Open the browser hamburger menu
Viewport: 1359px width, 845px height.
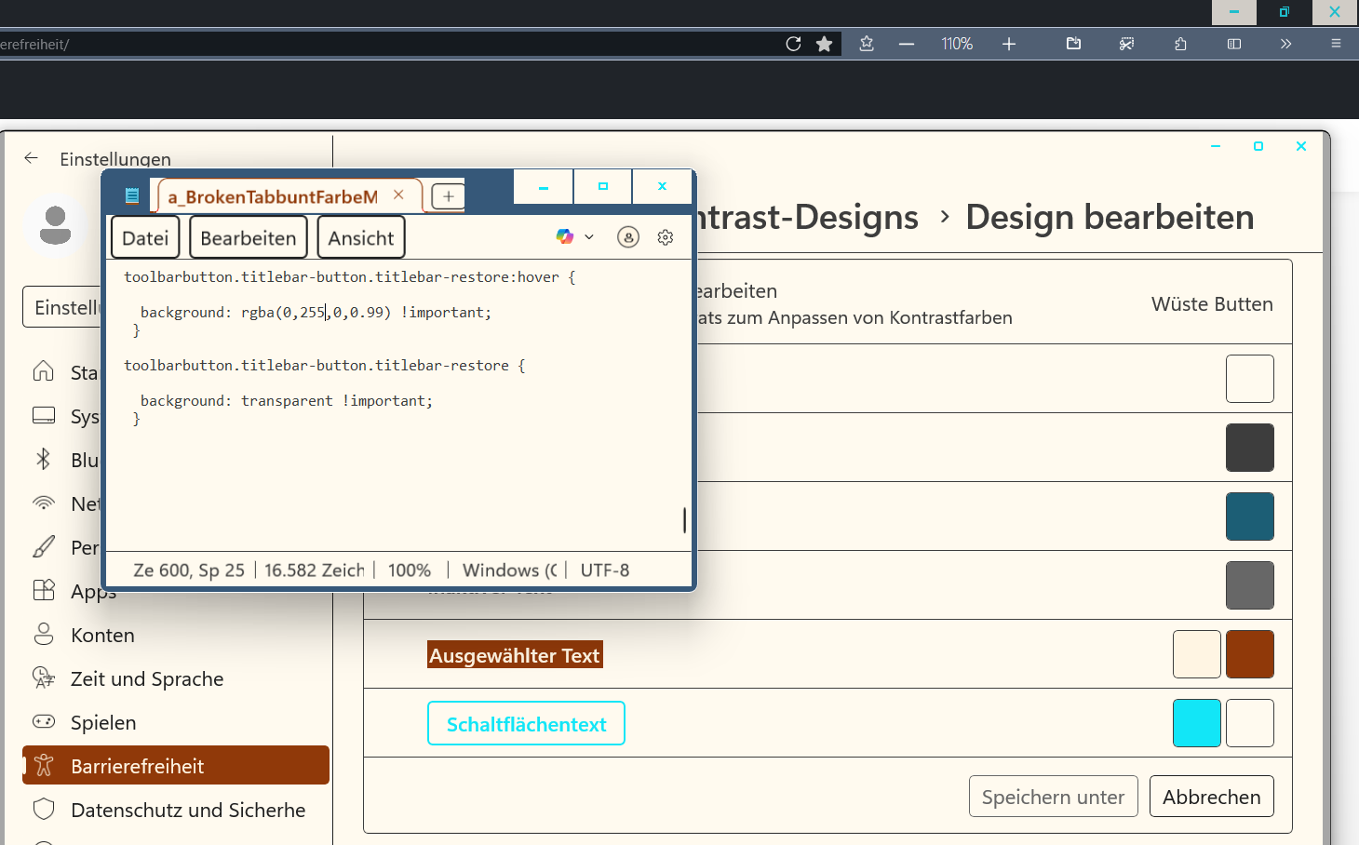point(1336,44)
